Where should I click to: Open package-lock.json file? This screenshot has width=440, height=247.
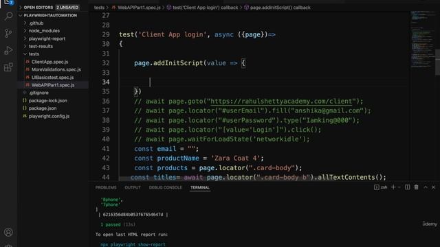click(x=47, y=101)
